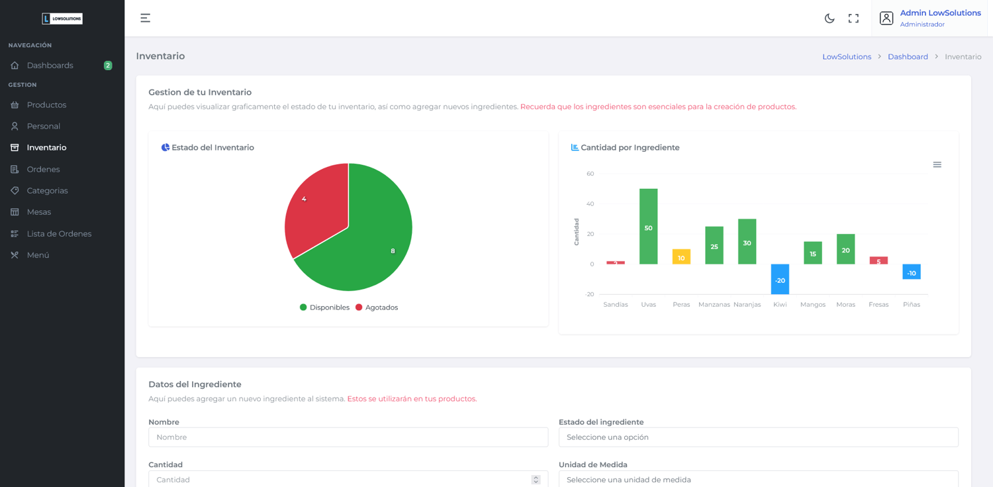The width and height of the screenshot is (993, 487).
Task: Toggle Disponibles legend entry
Action: tap(324, 307)
